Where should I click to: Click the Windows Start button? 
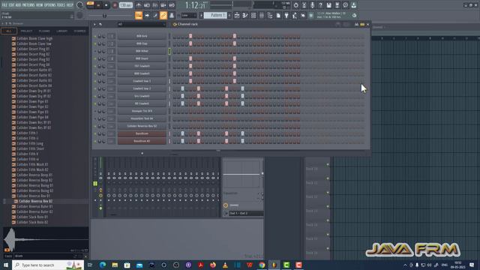(6, 265)
